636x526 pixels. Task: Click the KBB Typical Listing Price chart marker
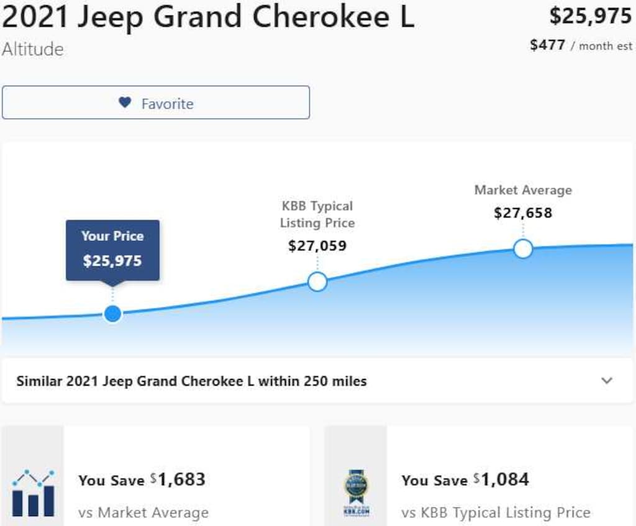click(x=317, y=281)
